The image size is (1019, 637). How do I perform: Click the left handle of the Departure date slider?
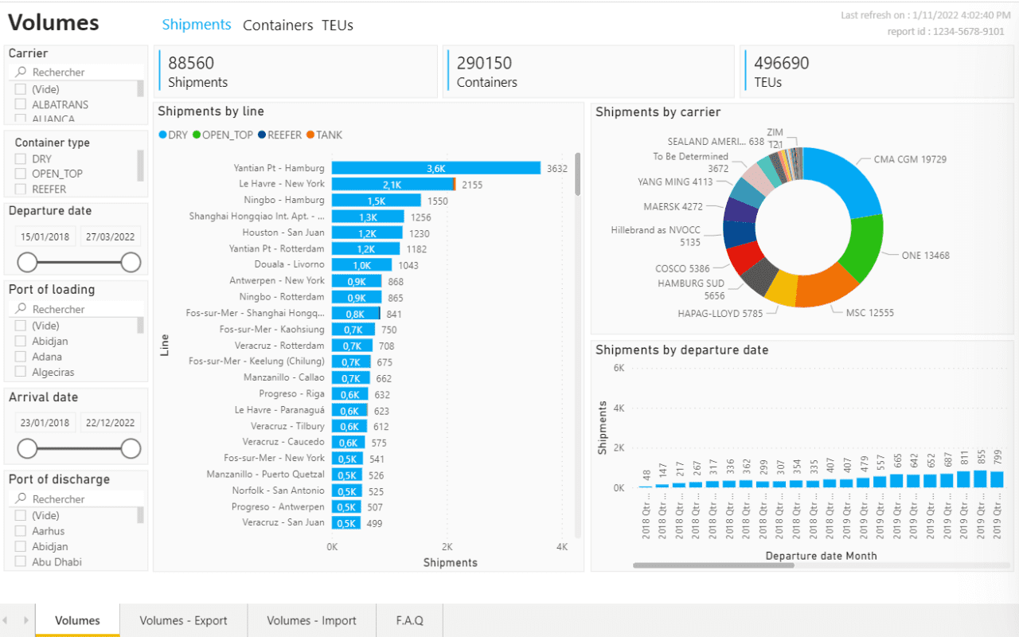pos(25,260)
